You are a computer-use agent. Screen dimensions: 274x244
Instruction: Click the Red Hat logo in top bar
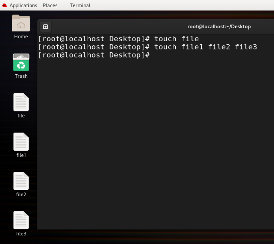[4, 5]
